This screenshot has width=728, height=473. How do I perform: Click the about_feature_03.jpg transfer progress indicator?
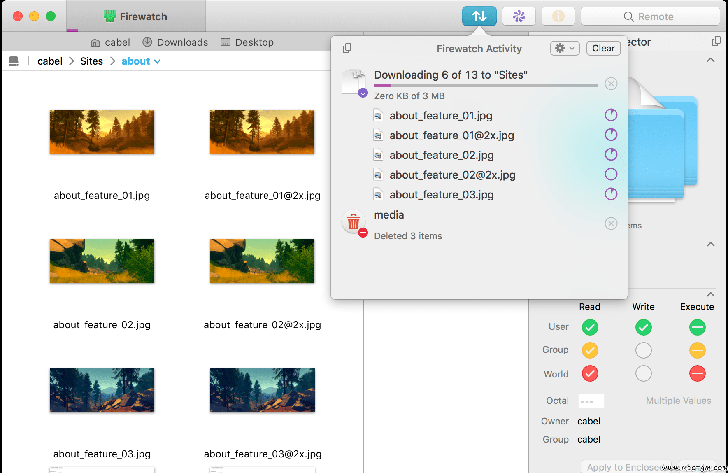point(611,194)
